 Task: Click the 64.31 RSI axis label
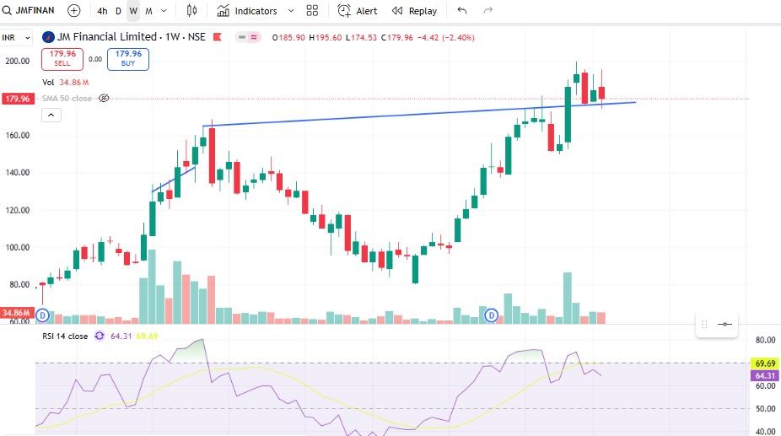click(765, 375)
